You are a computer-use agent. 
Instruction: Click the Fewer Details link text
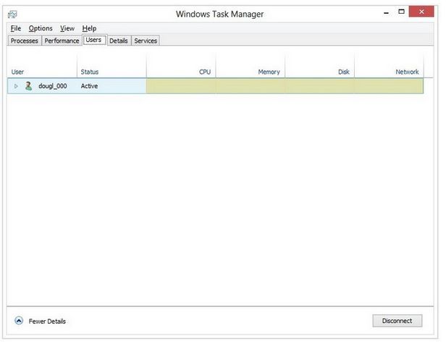coord(47,322)
